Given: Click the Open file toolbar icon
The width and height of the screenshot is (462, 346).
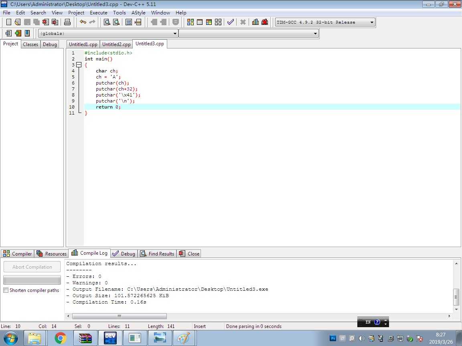Looking at the screenshot, I should (x=18, y=22).
